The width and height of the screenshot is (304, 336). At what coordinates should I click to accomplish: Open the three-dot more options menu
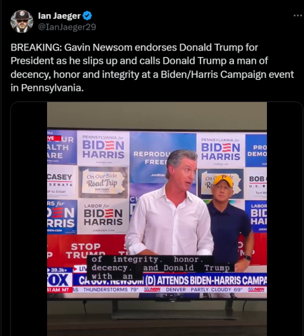[x=298, y=15]
